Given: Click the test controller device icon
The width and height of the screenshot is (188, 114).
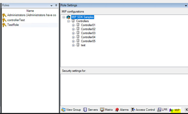Looking at the screenshot, I should [x=78, y=45].
